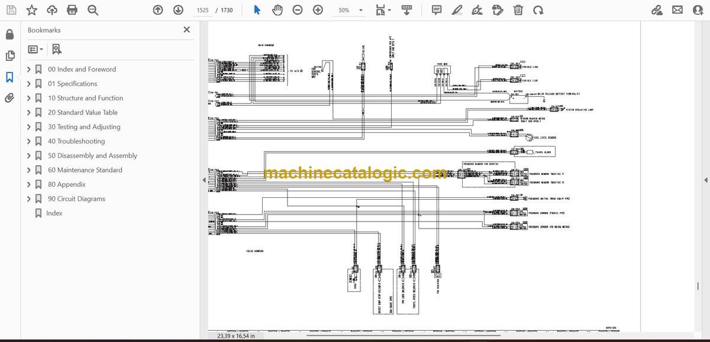
Task: Add a comment note
Action: (437, 10)
